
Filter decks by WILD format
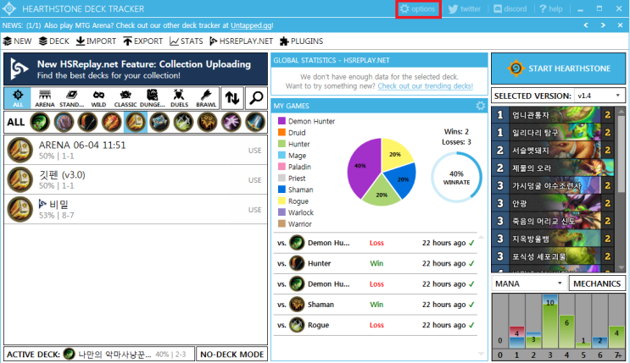(x=98, y=98)
